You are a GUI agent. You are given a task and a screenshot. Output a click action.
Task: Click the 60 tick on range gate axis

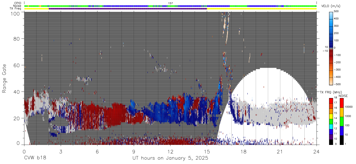pyautogui.click(x=17, y=65)
